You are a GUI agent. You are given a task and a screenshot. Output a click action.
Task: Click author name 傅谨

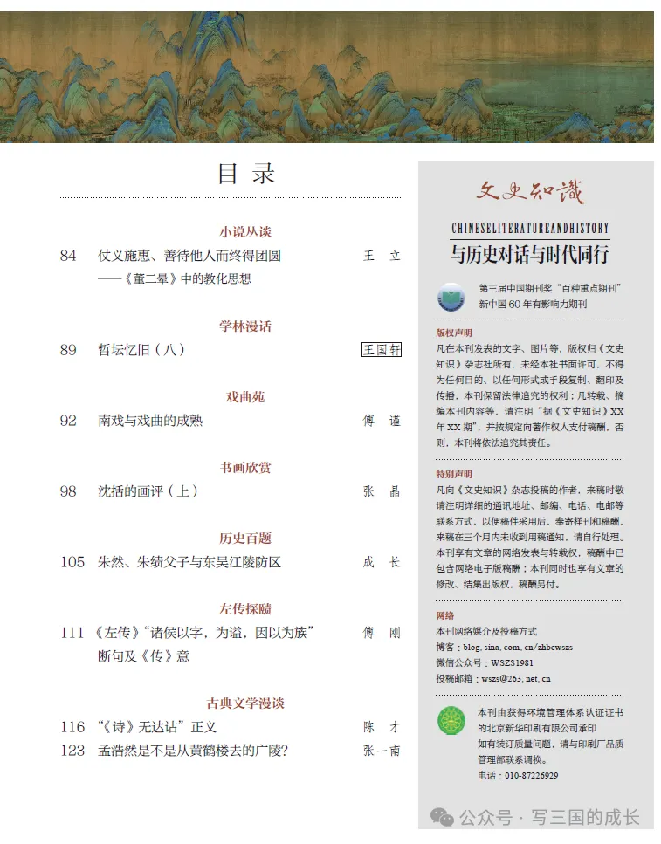pos(382,421)
